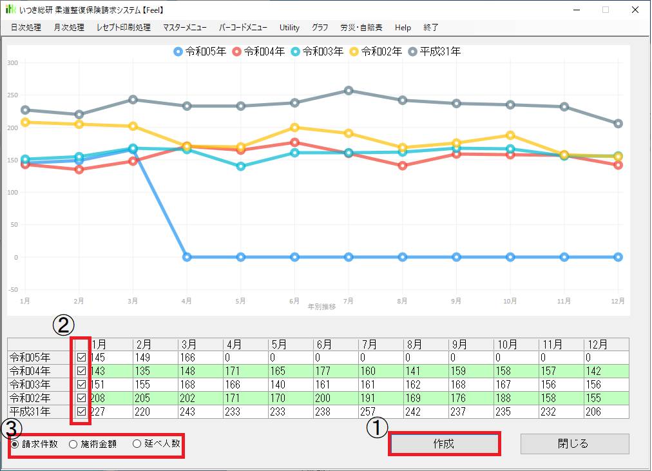This screenshot has height=471, width=652.
Task: Open the マスターメニュー menu
Action: (184, 28)
